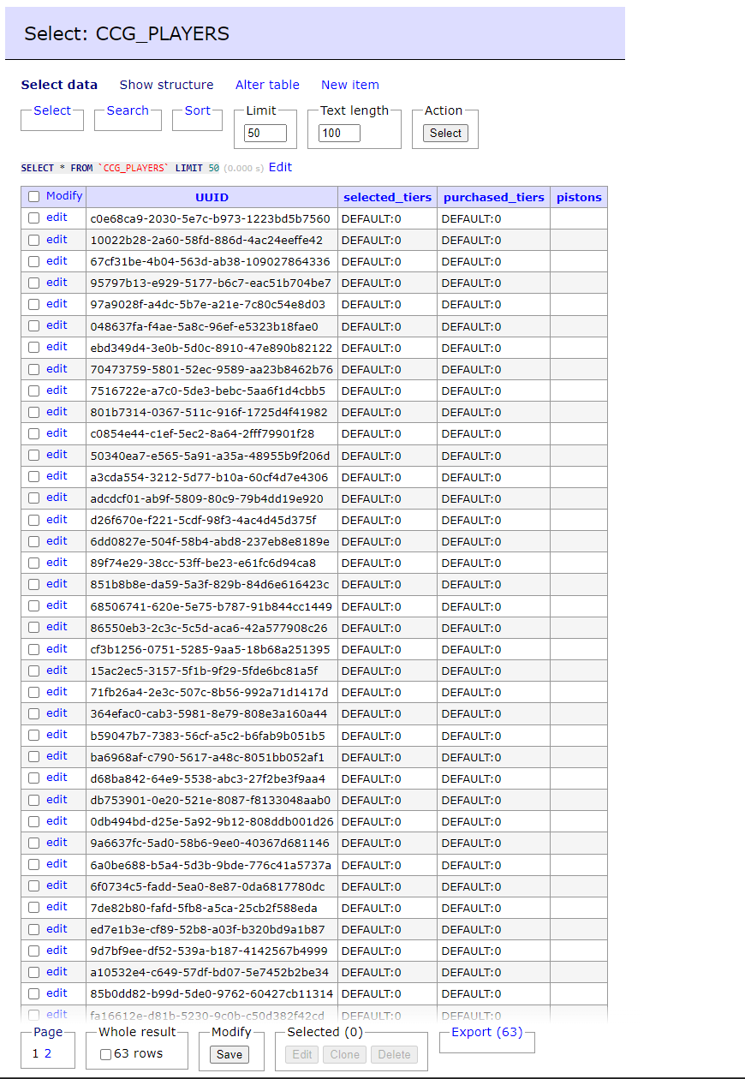Image resolution: width=745 pixels, height=1079 pixels.
Task: Click UUID 68506741-620e-5e75-b787-91b844cc1449
Action: (211, 606)
